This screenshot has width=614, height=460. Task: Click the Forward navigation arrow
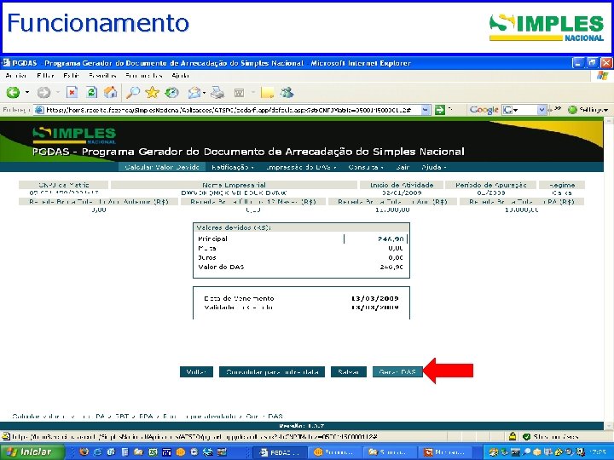(43, 93)
